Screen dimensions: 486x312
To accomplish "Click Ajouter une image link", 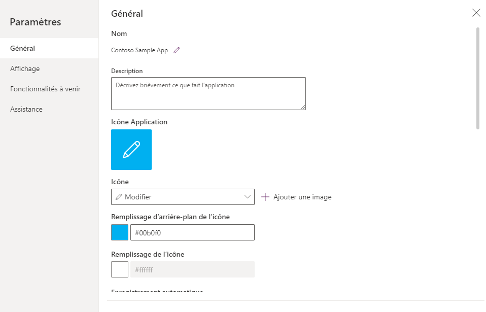I will tap(302, 197).
